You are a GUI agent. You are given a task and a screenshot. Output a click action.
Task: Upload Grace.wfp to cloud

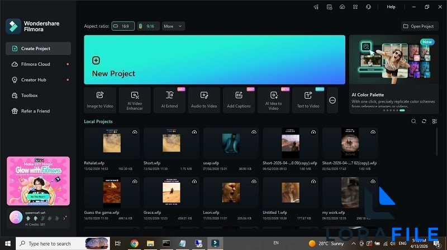coord(194,182)
